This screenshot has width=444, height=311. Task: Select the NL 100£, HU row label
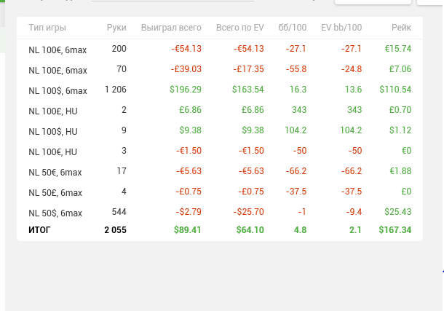52,111
